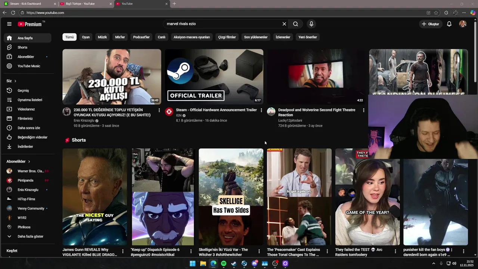Viewport: 478px width, 269px height.
Task: Open the 230.000 TL kutu açılışı thumbnail
Action: pos(112,77)
